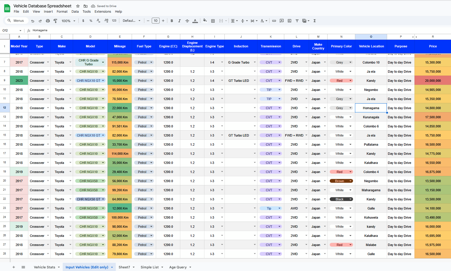Switch to the Age Query sheet tab
This screenshot has height=271, width=451.
pos(178,267)
